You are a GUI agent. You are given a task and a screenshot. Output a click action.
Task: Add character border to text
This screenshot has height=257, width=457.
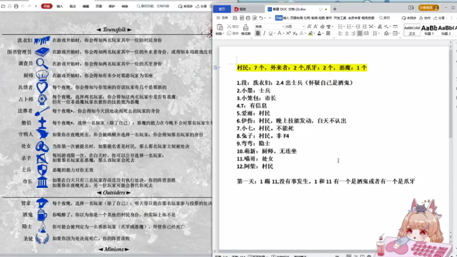(x=328, y=34)
